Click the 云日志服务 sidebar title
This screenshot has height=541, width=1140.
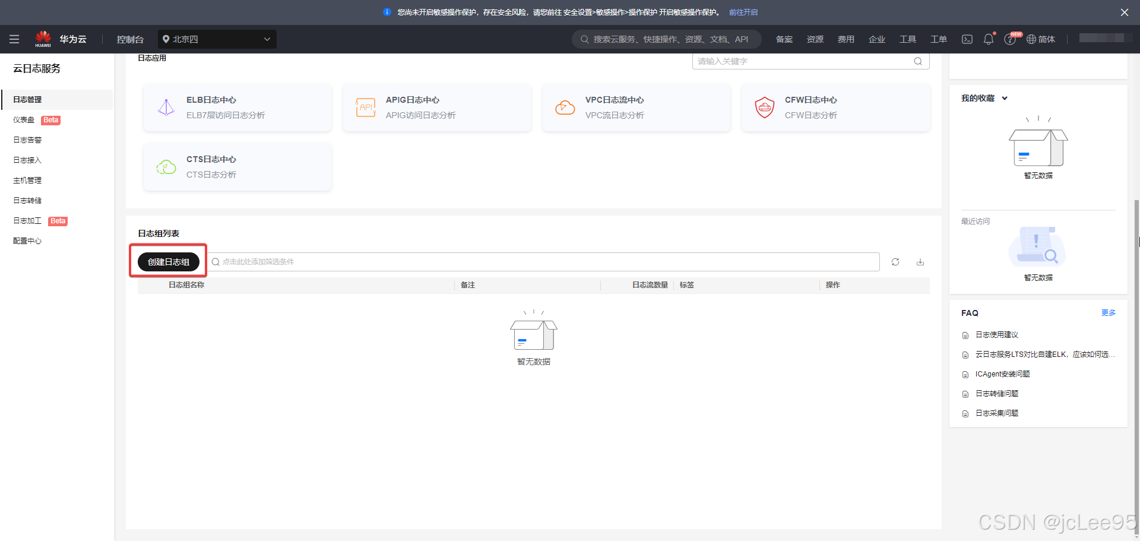[x=37, y=68]
